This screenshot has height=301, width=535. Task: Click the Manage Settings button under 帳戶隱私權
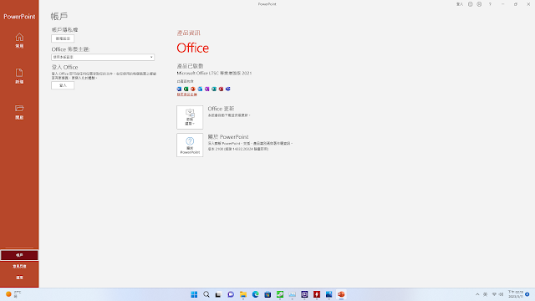(63, 38)
